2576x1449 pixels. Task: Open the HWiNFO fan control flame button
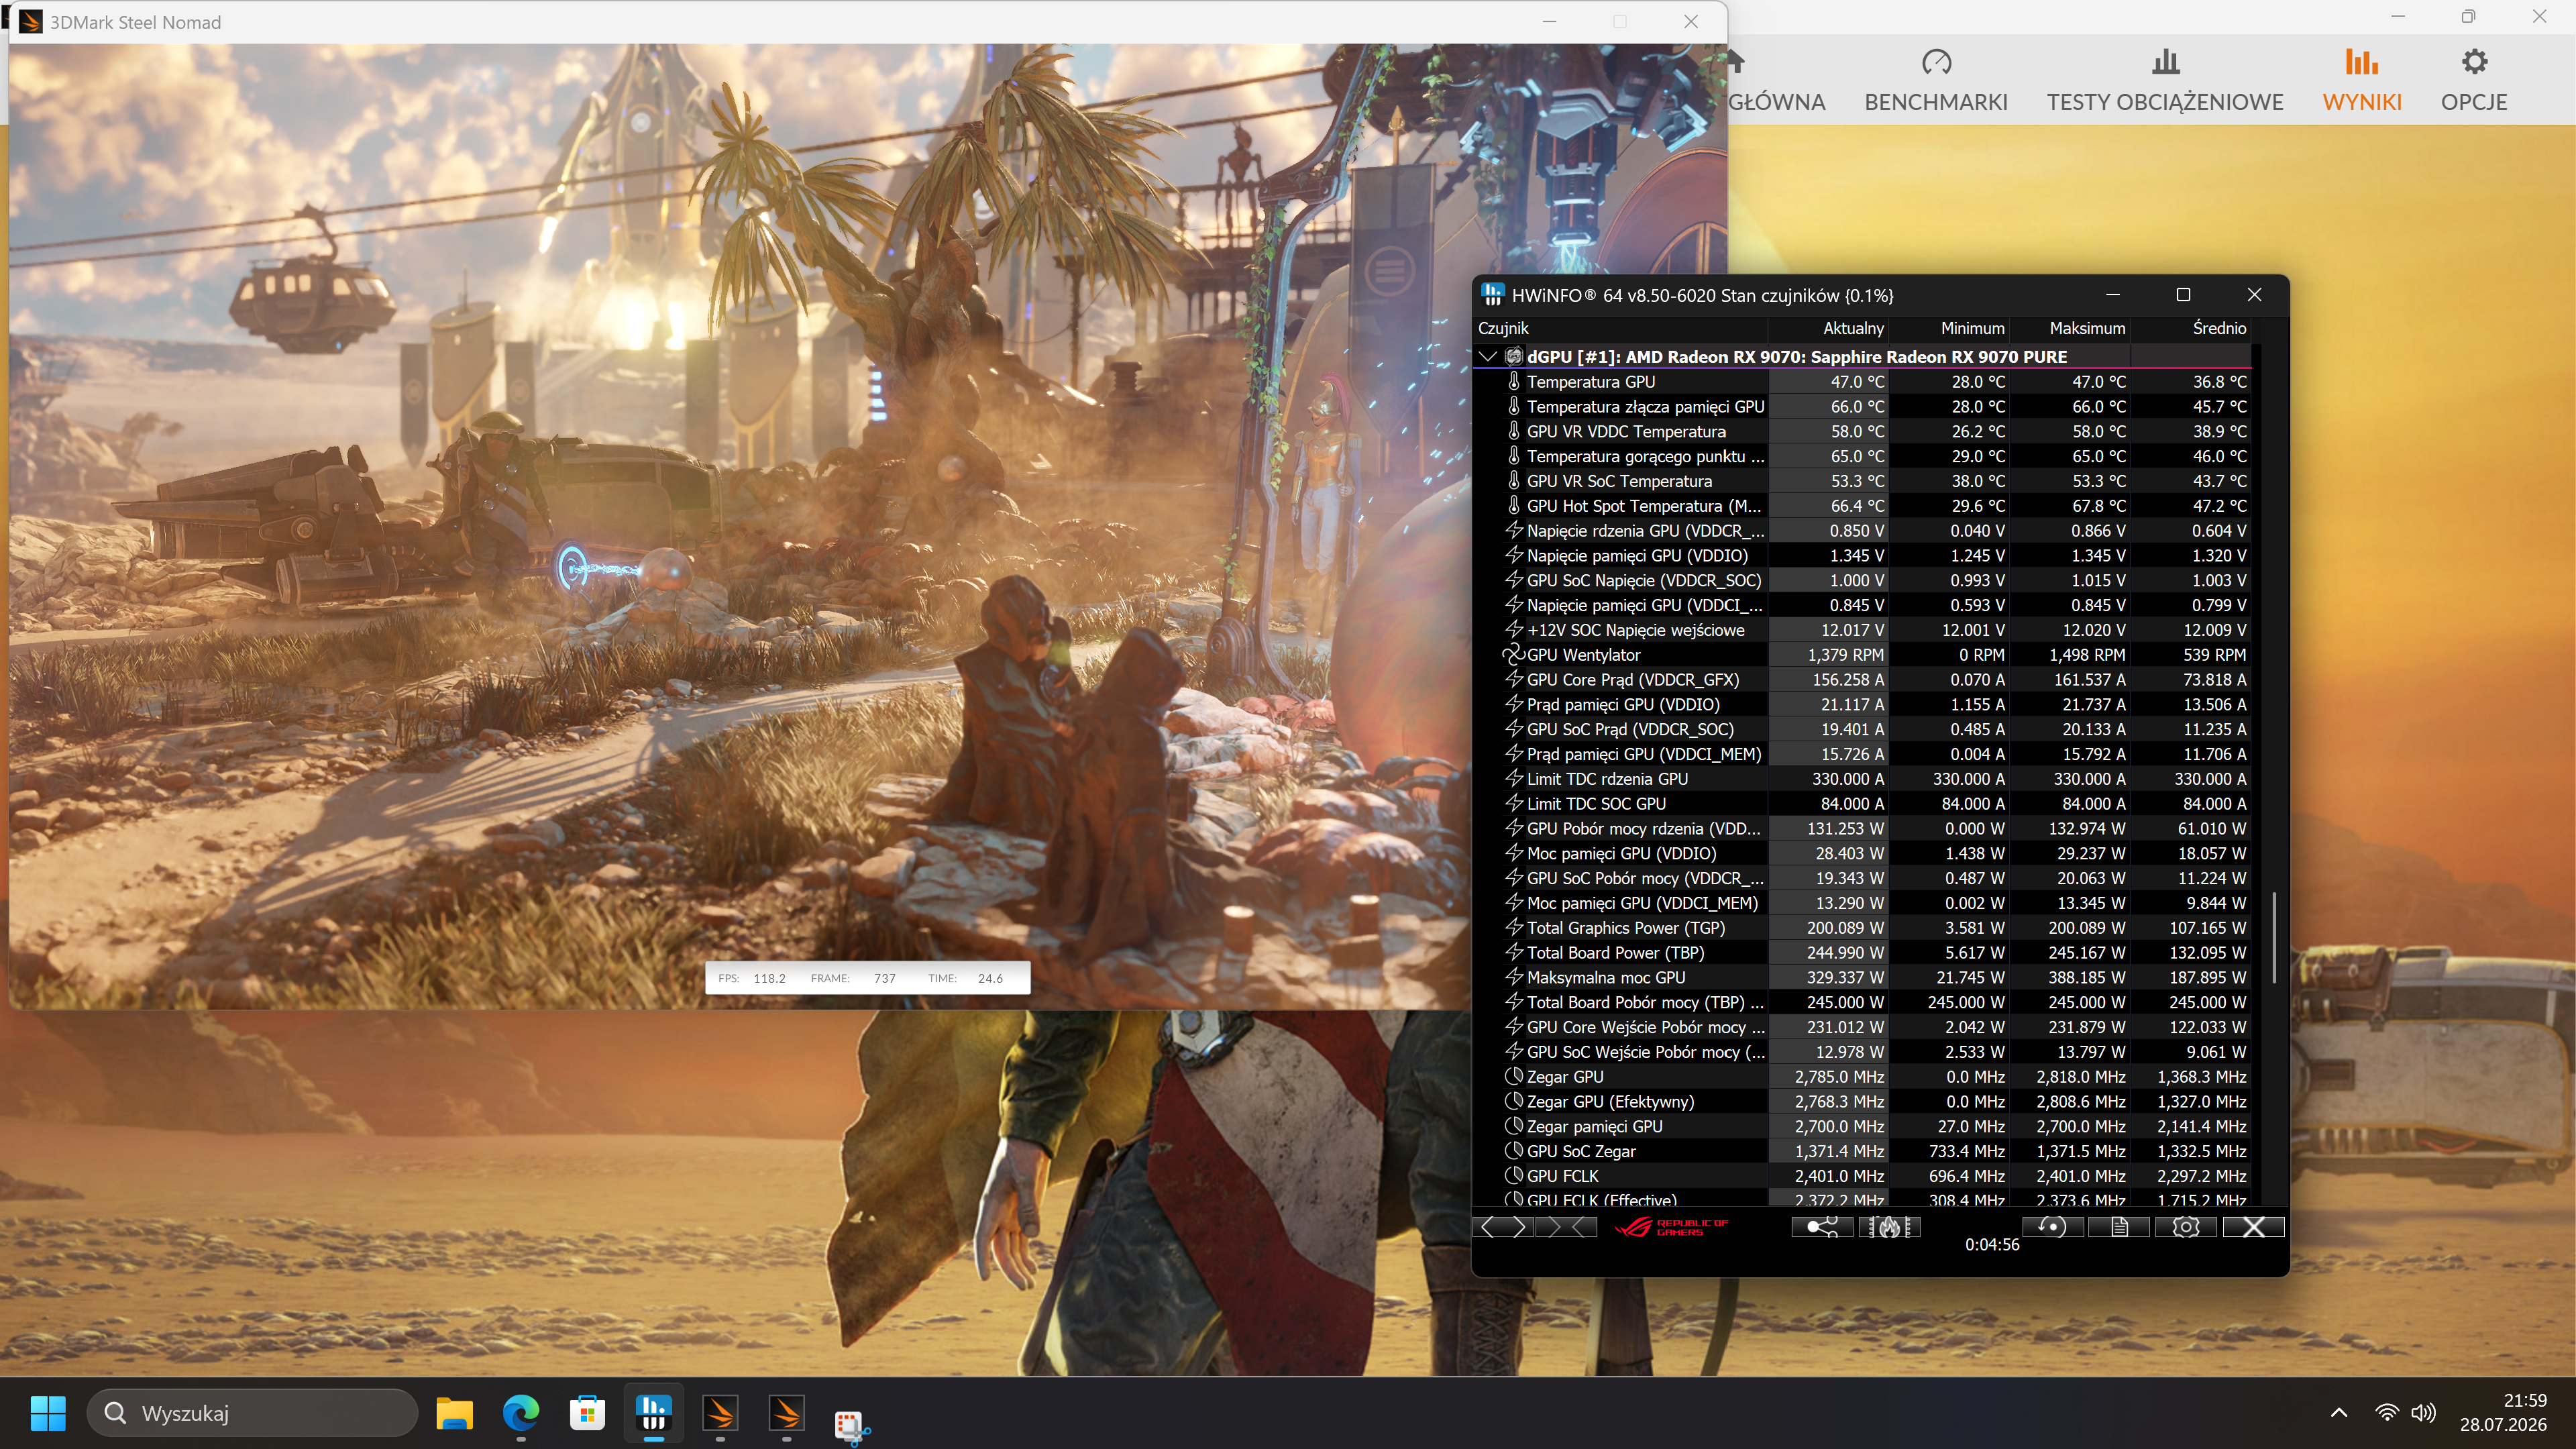[x=1889, y=1227]
